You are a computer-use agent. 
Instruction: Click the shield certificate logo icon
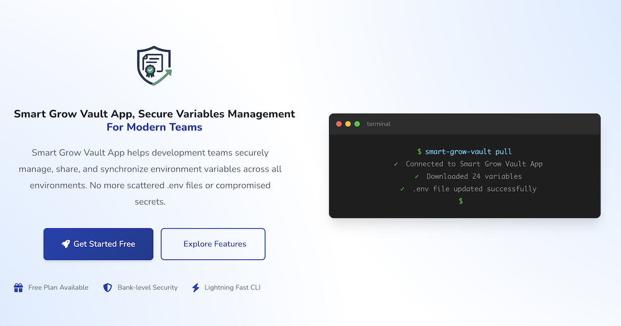coord(153,64)
